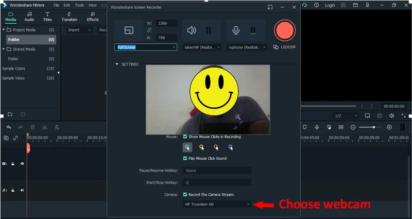Click the add track icon

(x=6, y=138)
